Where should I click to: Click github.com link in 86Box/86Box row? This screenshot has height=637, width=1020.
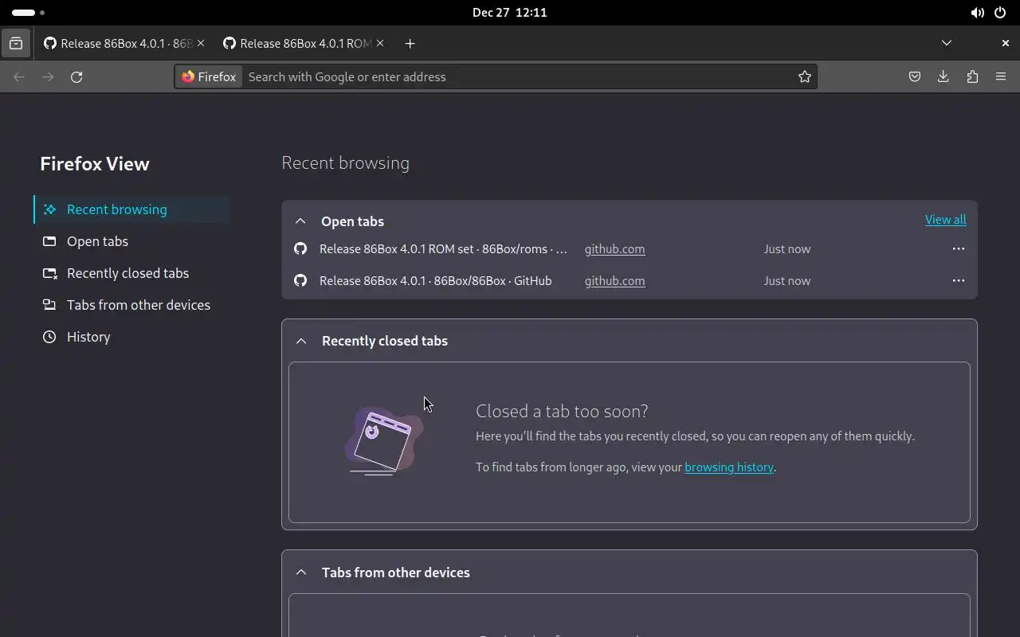(614, 281)
